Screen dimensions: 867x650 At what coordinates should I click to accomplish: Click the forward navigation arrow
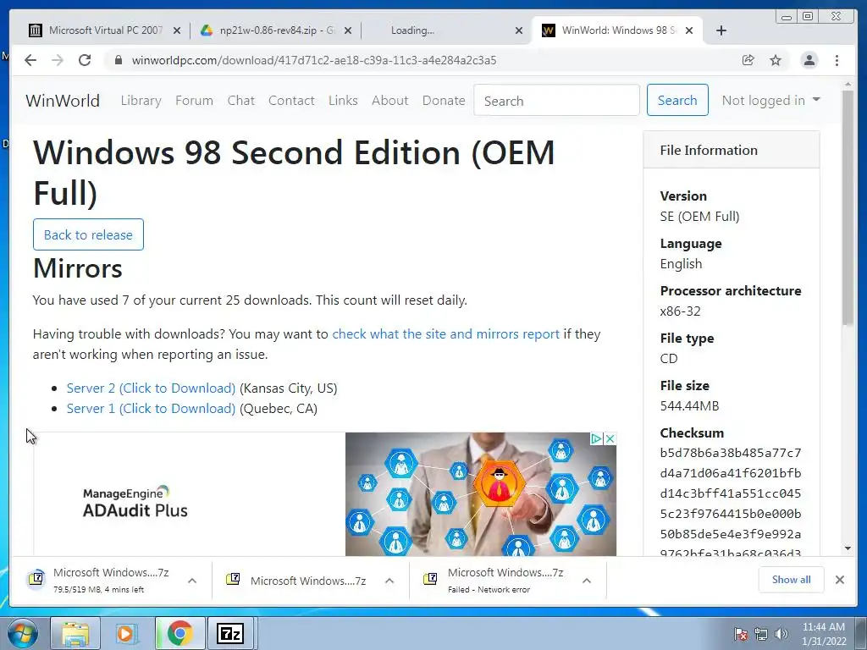[x=58, y=60]
